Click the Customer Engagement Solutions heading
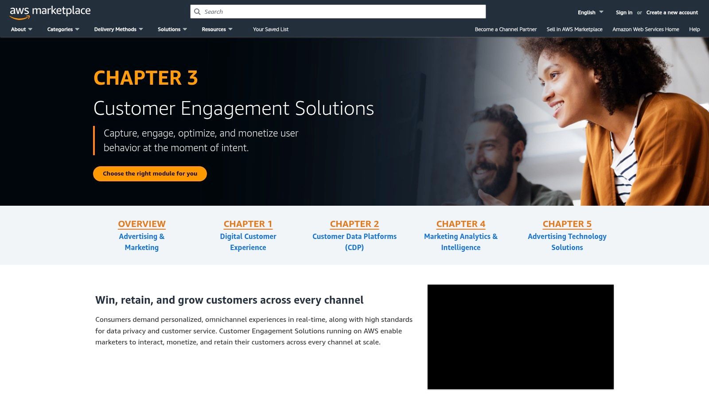 coord(234,108)
